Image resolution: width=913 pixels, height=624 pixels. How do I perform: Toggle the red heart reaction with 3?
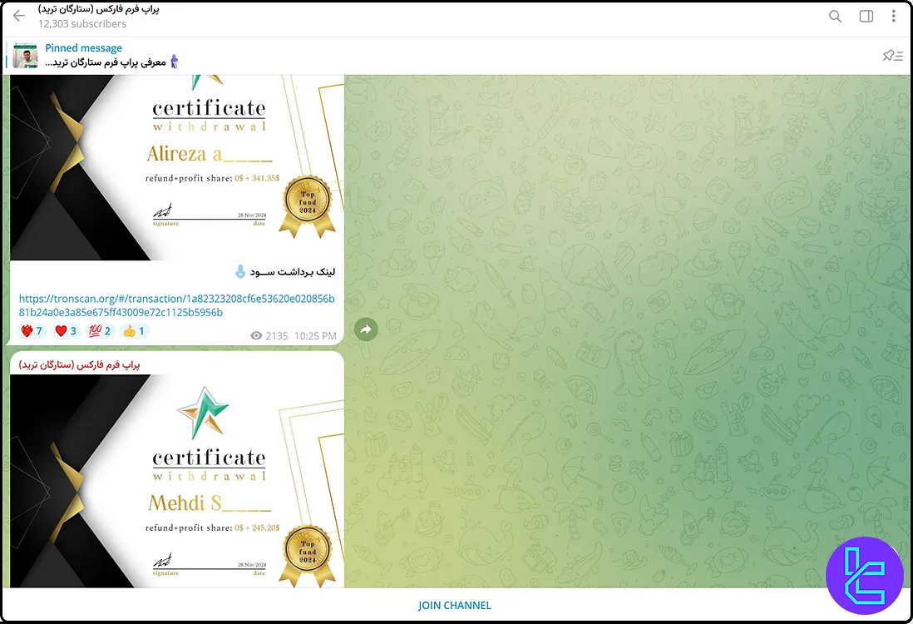click(66, 331)
